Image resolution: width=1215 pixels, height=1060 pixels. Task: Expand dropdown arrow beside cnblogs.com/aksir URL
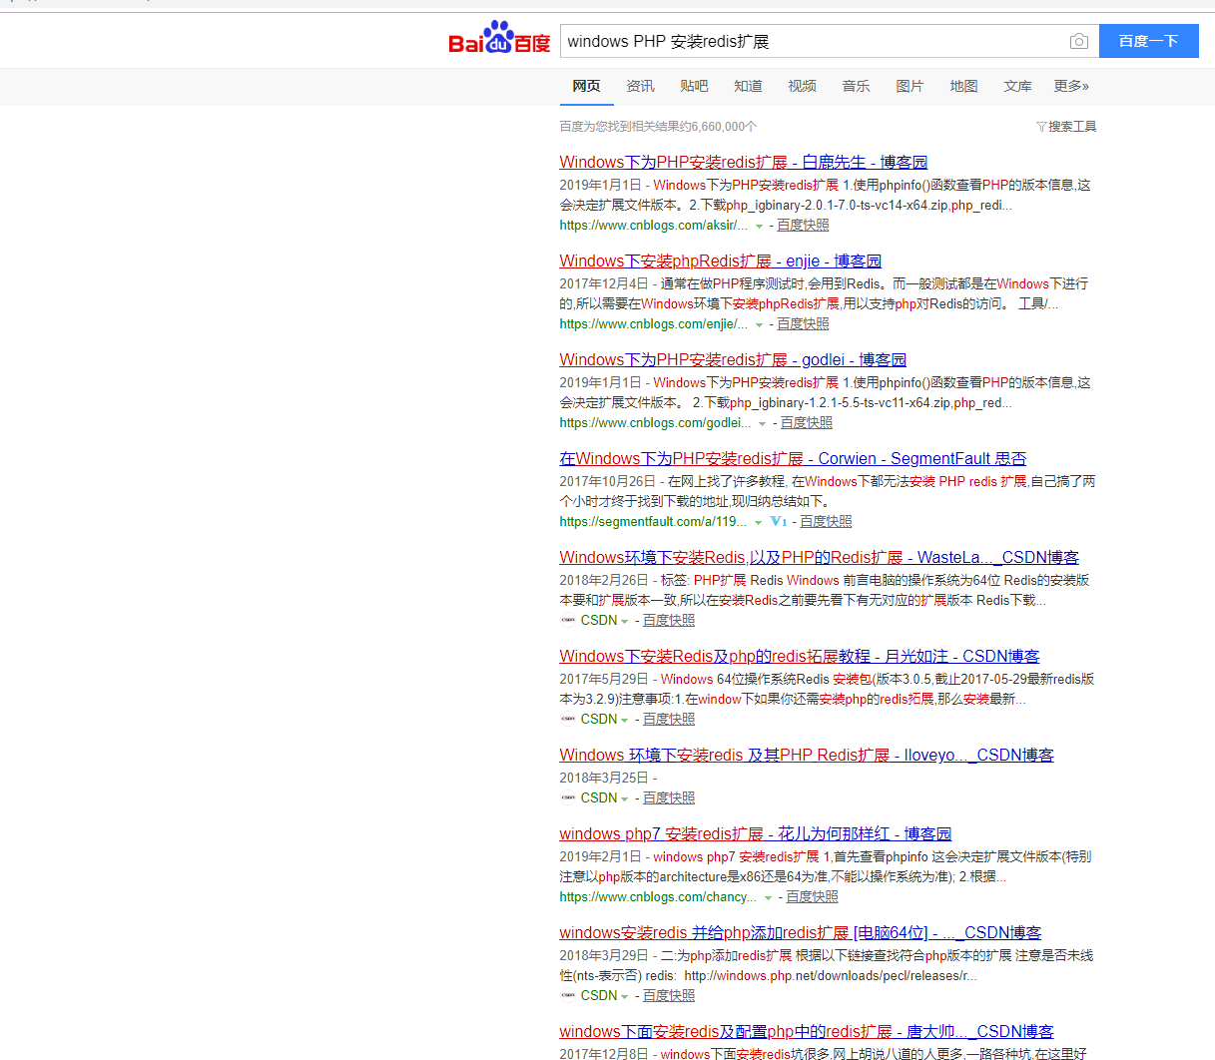[759, 227]
